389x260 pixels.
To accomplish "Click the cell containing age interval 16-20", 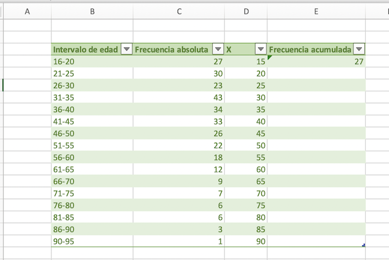I will (91, 62).
